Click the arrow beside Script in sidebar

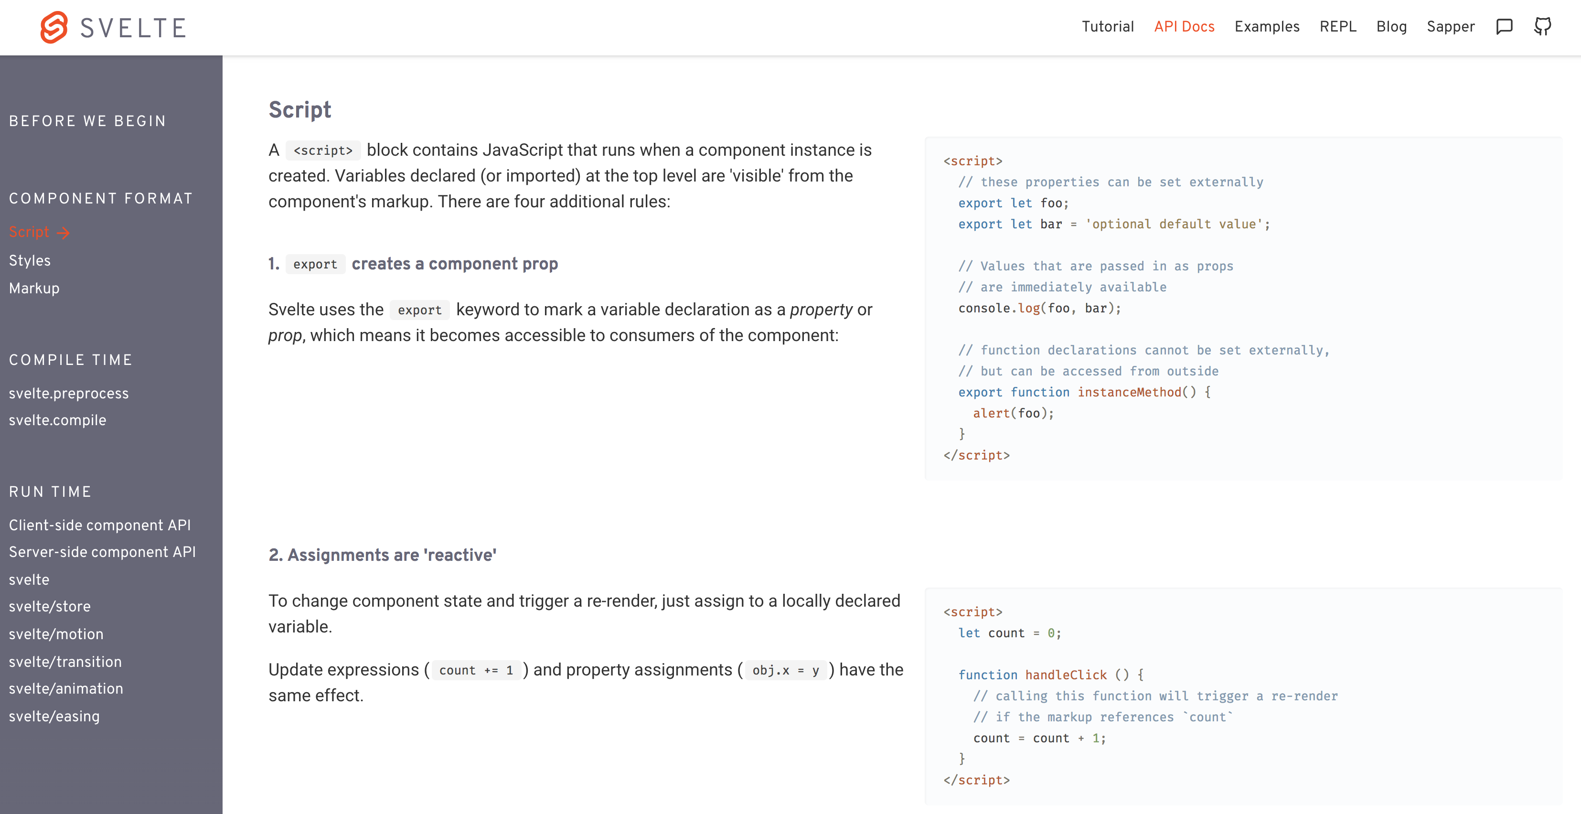63,233
